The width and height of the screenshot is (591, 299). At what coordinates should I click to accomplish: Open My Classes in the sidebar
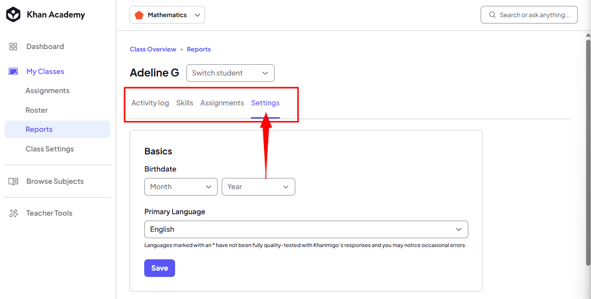pos(45,72)
